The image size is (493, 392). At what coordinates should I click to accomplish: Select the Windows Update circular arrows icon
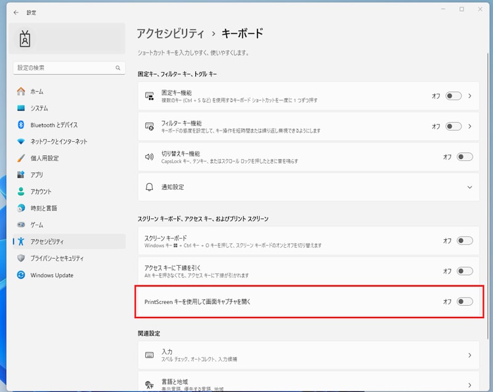click(20, 275)
